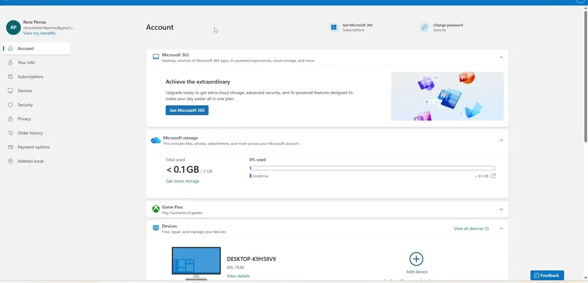Click the '< 0.1 GB' total used value
The image size is (588, 283).
[x=183, y=170]
